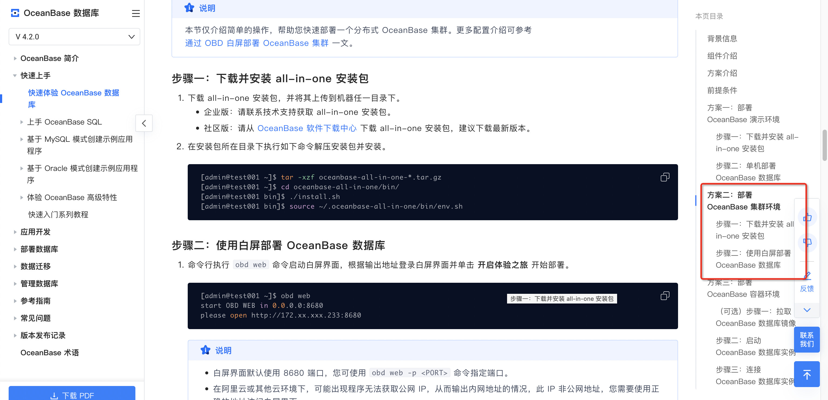Expand 基于 Oracle 模式创建示例应用程序 node
Viewport: 828px width, 400px height.
[22, 168]
